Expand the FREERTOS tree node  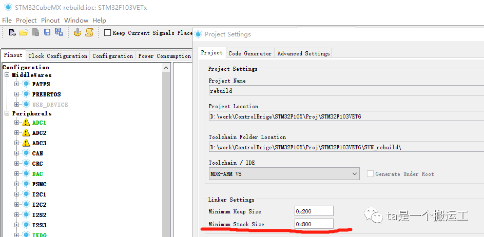(x=16, y=94)
